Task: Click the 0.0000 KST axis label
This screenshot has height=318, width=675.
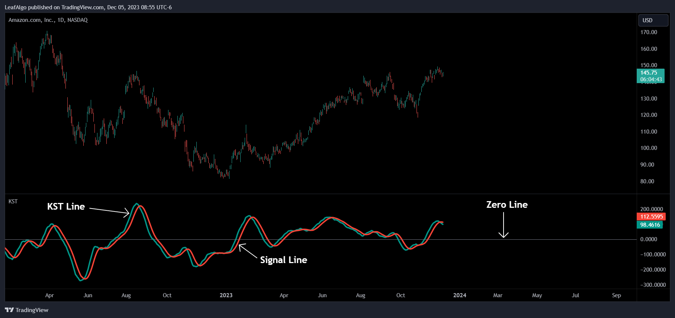Action: (649, 239)
